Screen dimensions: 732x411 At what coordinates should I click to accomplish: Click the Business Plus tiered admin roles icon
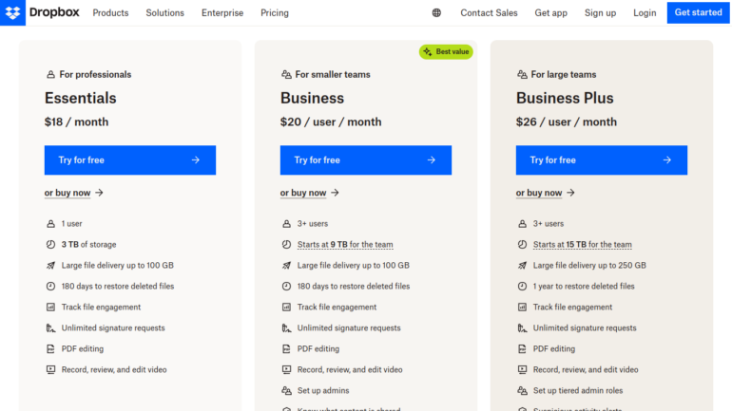522,390
